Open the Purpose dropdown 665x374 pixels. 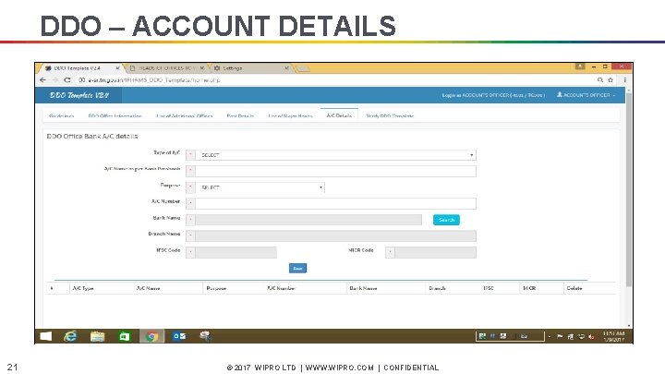click(260, 187)
